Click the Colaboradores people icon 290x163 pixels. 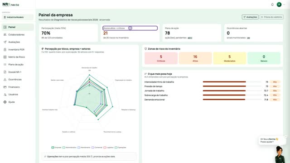5,34
